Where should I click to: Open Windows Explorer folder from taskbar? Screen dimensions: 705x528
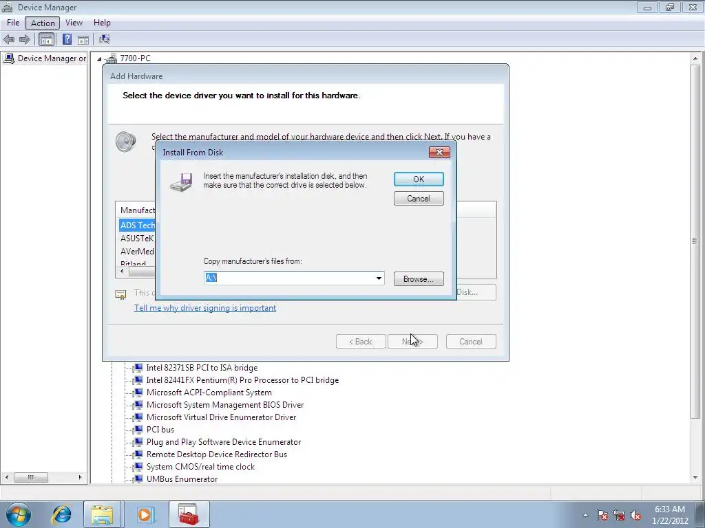102,514
